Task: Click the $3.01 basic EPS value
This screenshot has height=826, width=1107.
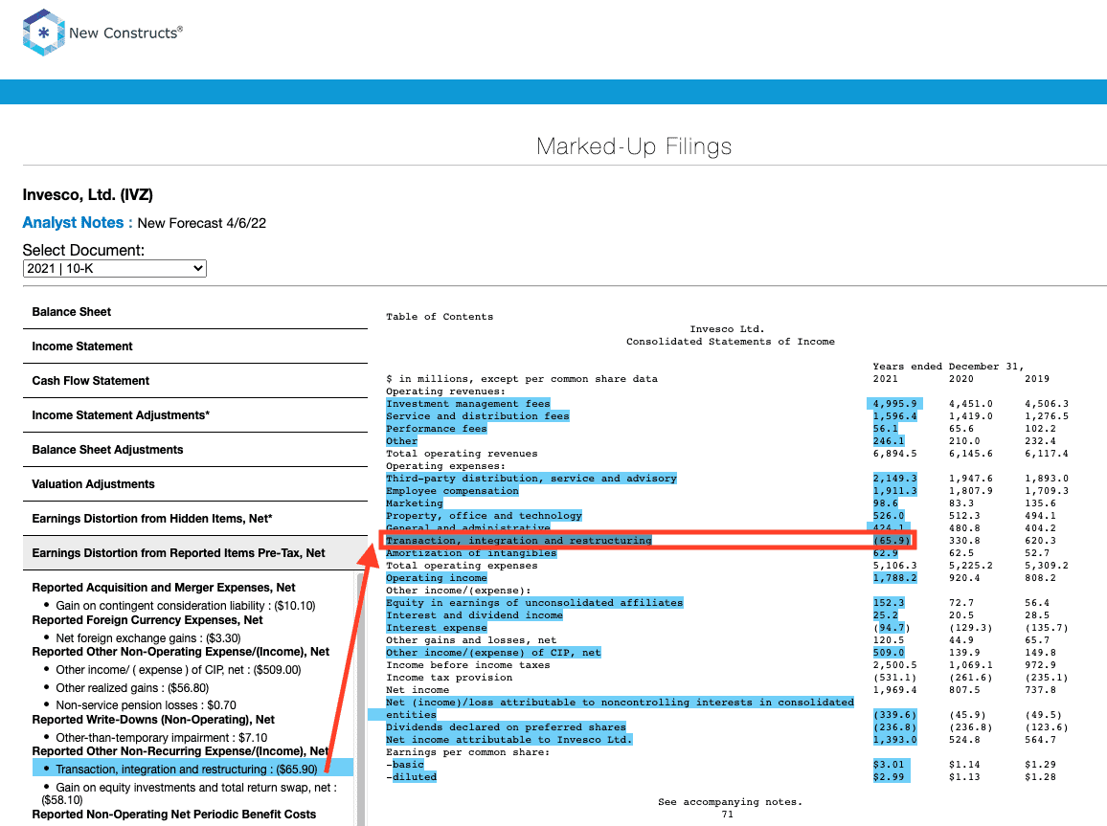Action: point(888,765)
